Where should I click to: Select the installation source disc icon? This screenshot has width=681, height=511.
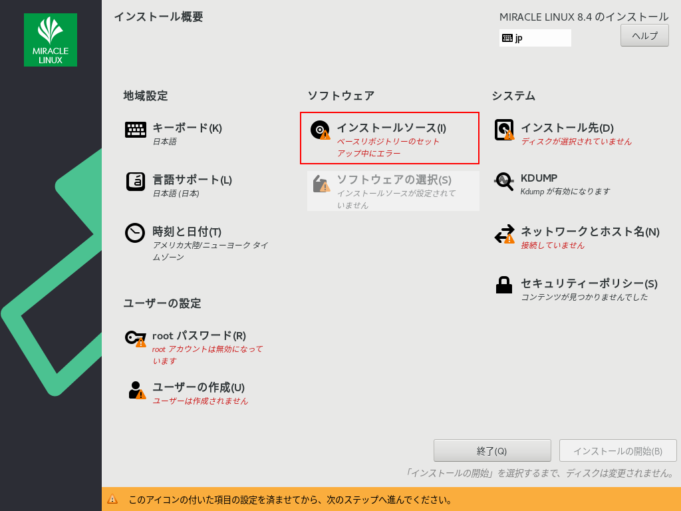[x=320, y=130]
